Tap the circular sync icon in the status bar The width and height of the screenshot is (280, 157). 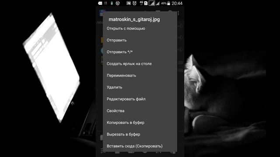tap(118, 3)
